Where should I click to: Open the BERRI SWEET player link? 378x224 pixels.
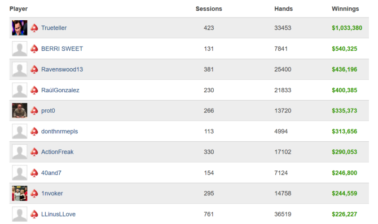click(62, 48)
